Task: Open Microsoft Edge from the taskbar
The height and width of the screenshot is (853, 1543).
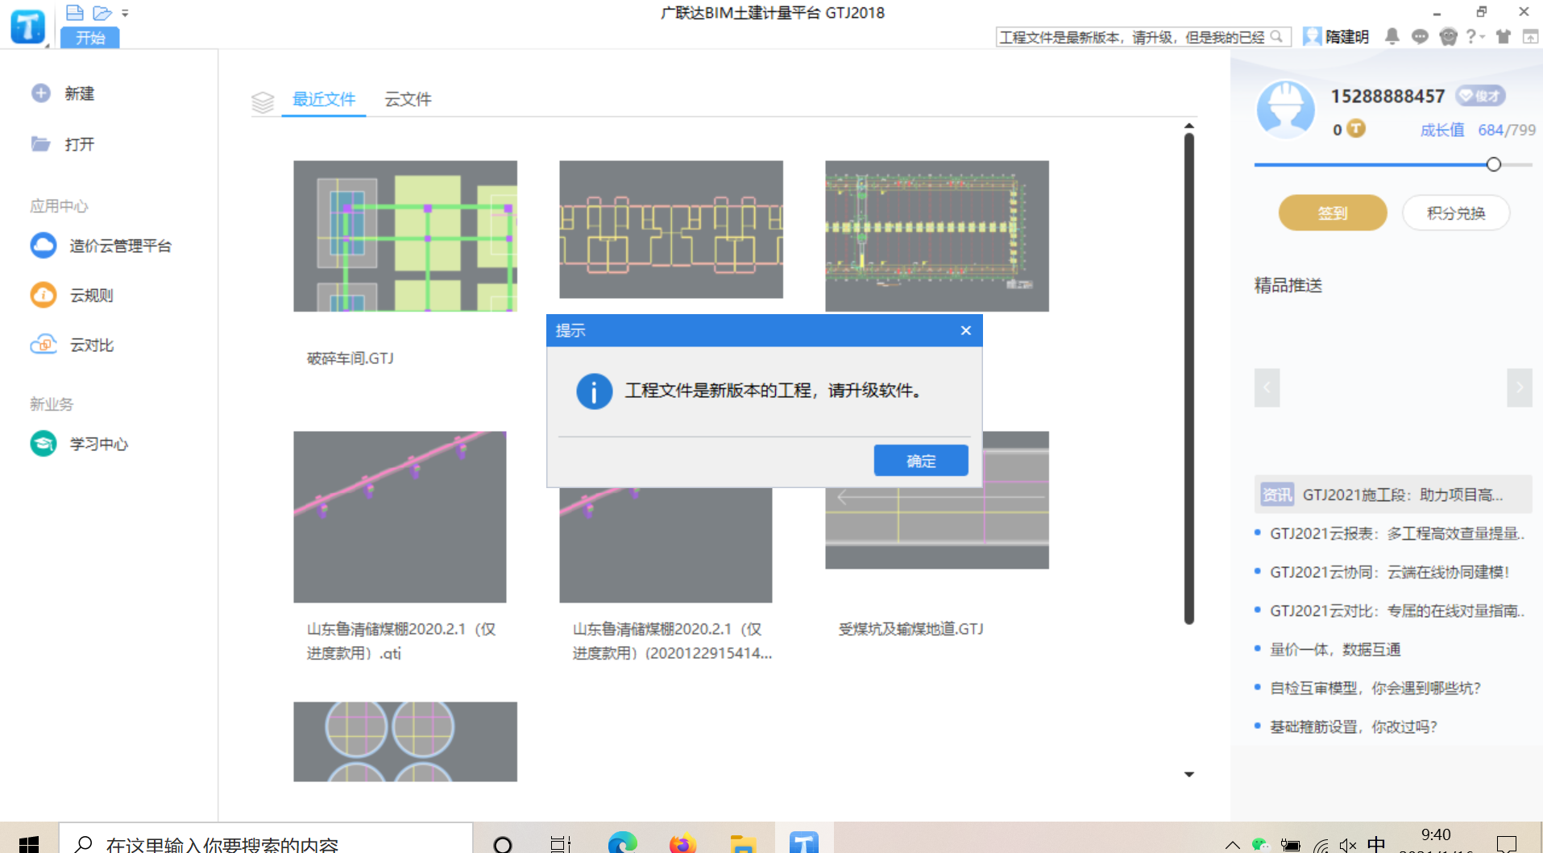Action: (622, 843)
